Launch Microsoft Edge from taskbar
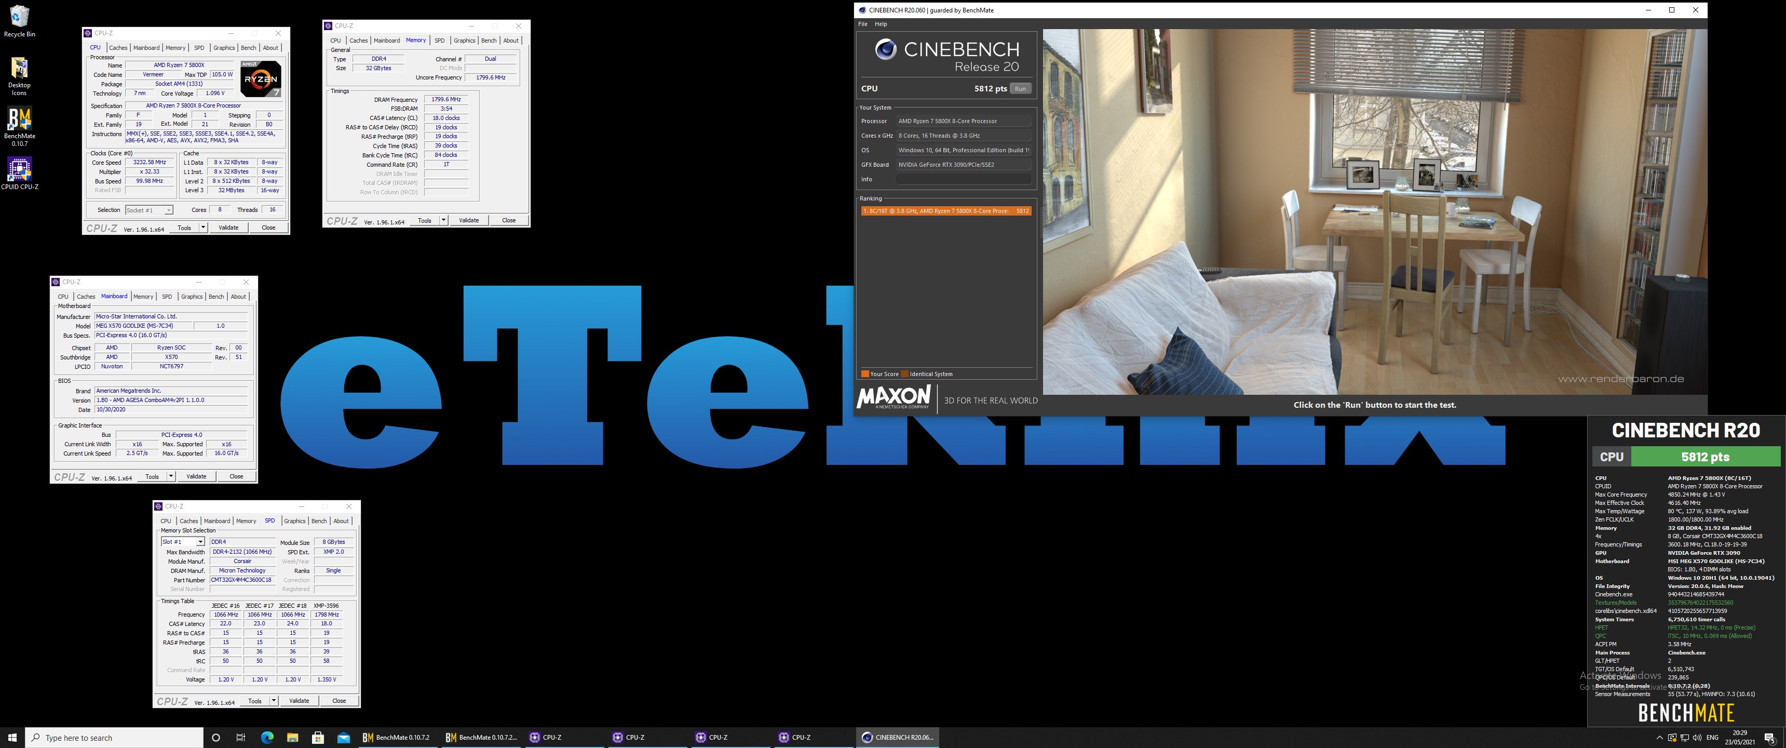 click(267, 738)
